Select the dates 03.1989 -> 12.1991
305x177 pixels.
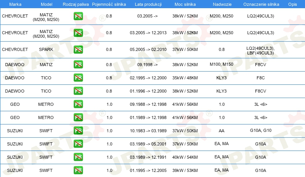click(148, 157)
